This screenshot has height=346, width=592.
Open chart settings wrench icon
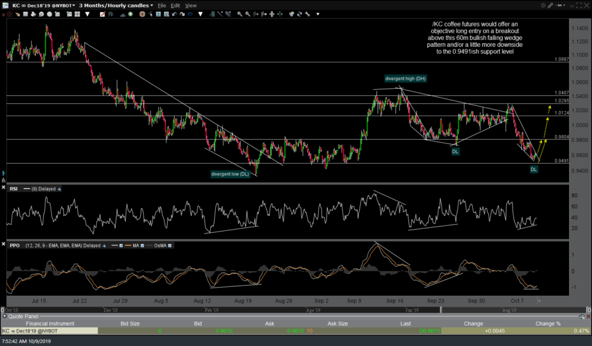tap(307, 14)
